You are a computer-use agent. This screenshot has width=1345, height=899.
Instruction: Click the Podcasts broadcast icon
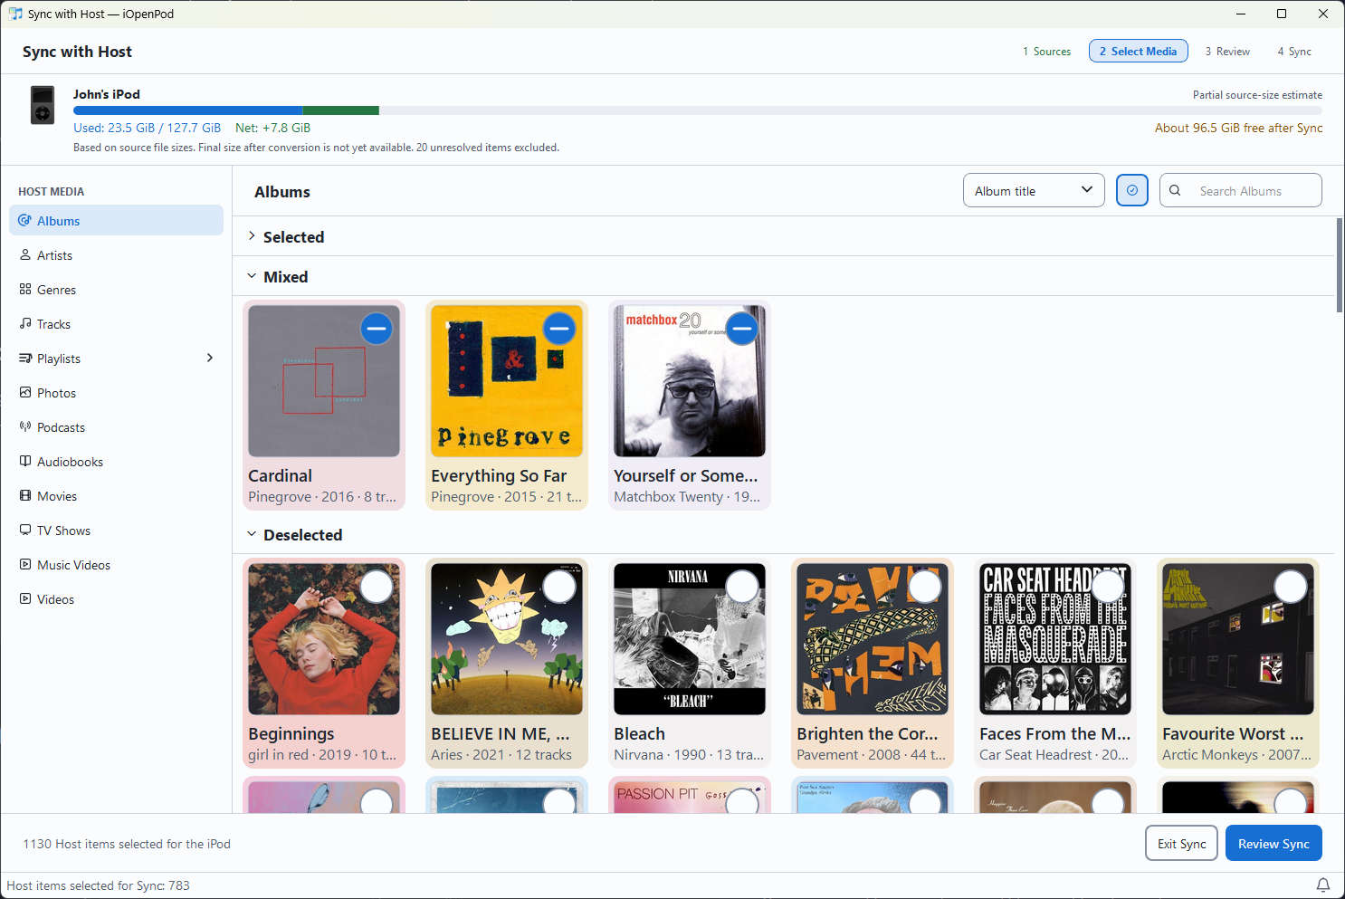click(x=25, y=426)
